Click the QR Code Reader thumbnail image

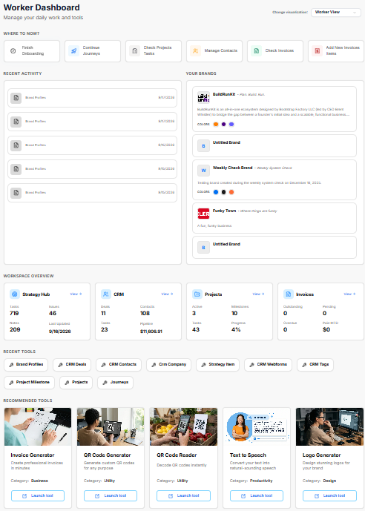pyautogui.click(x=183, y=426)
